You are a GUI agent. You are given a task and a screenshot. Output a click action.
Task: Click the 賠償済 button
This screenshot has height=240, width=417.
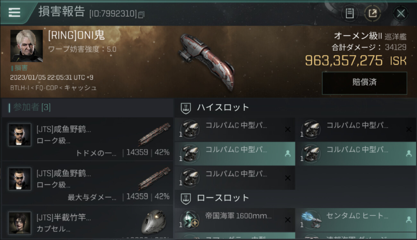click(364, 83)
